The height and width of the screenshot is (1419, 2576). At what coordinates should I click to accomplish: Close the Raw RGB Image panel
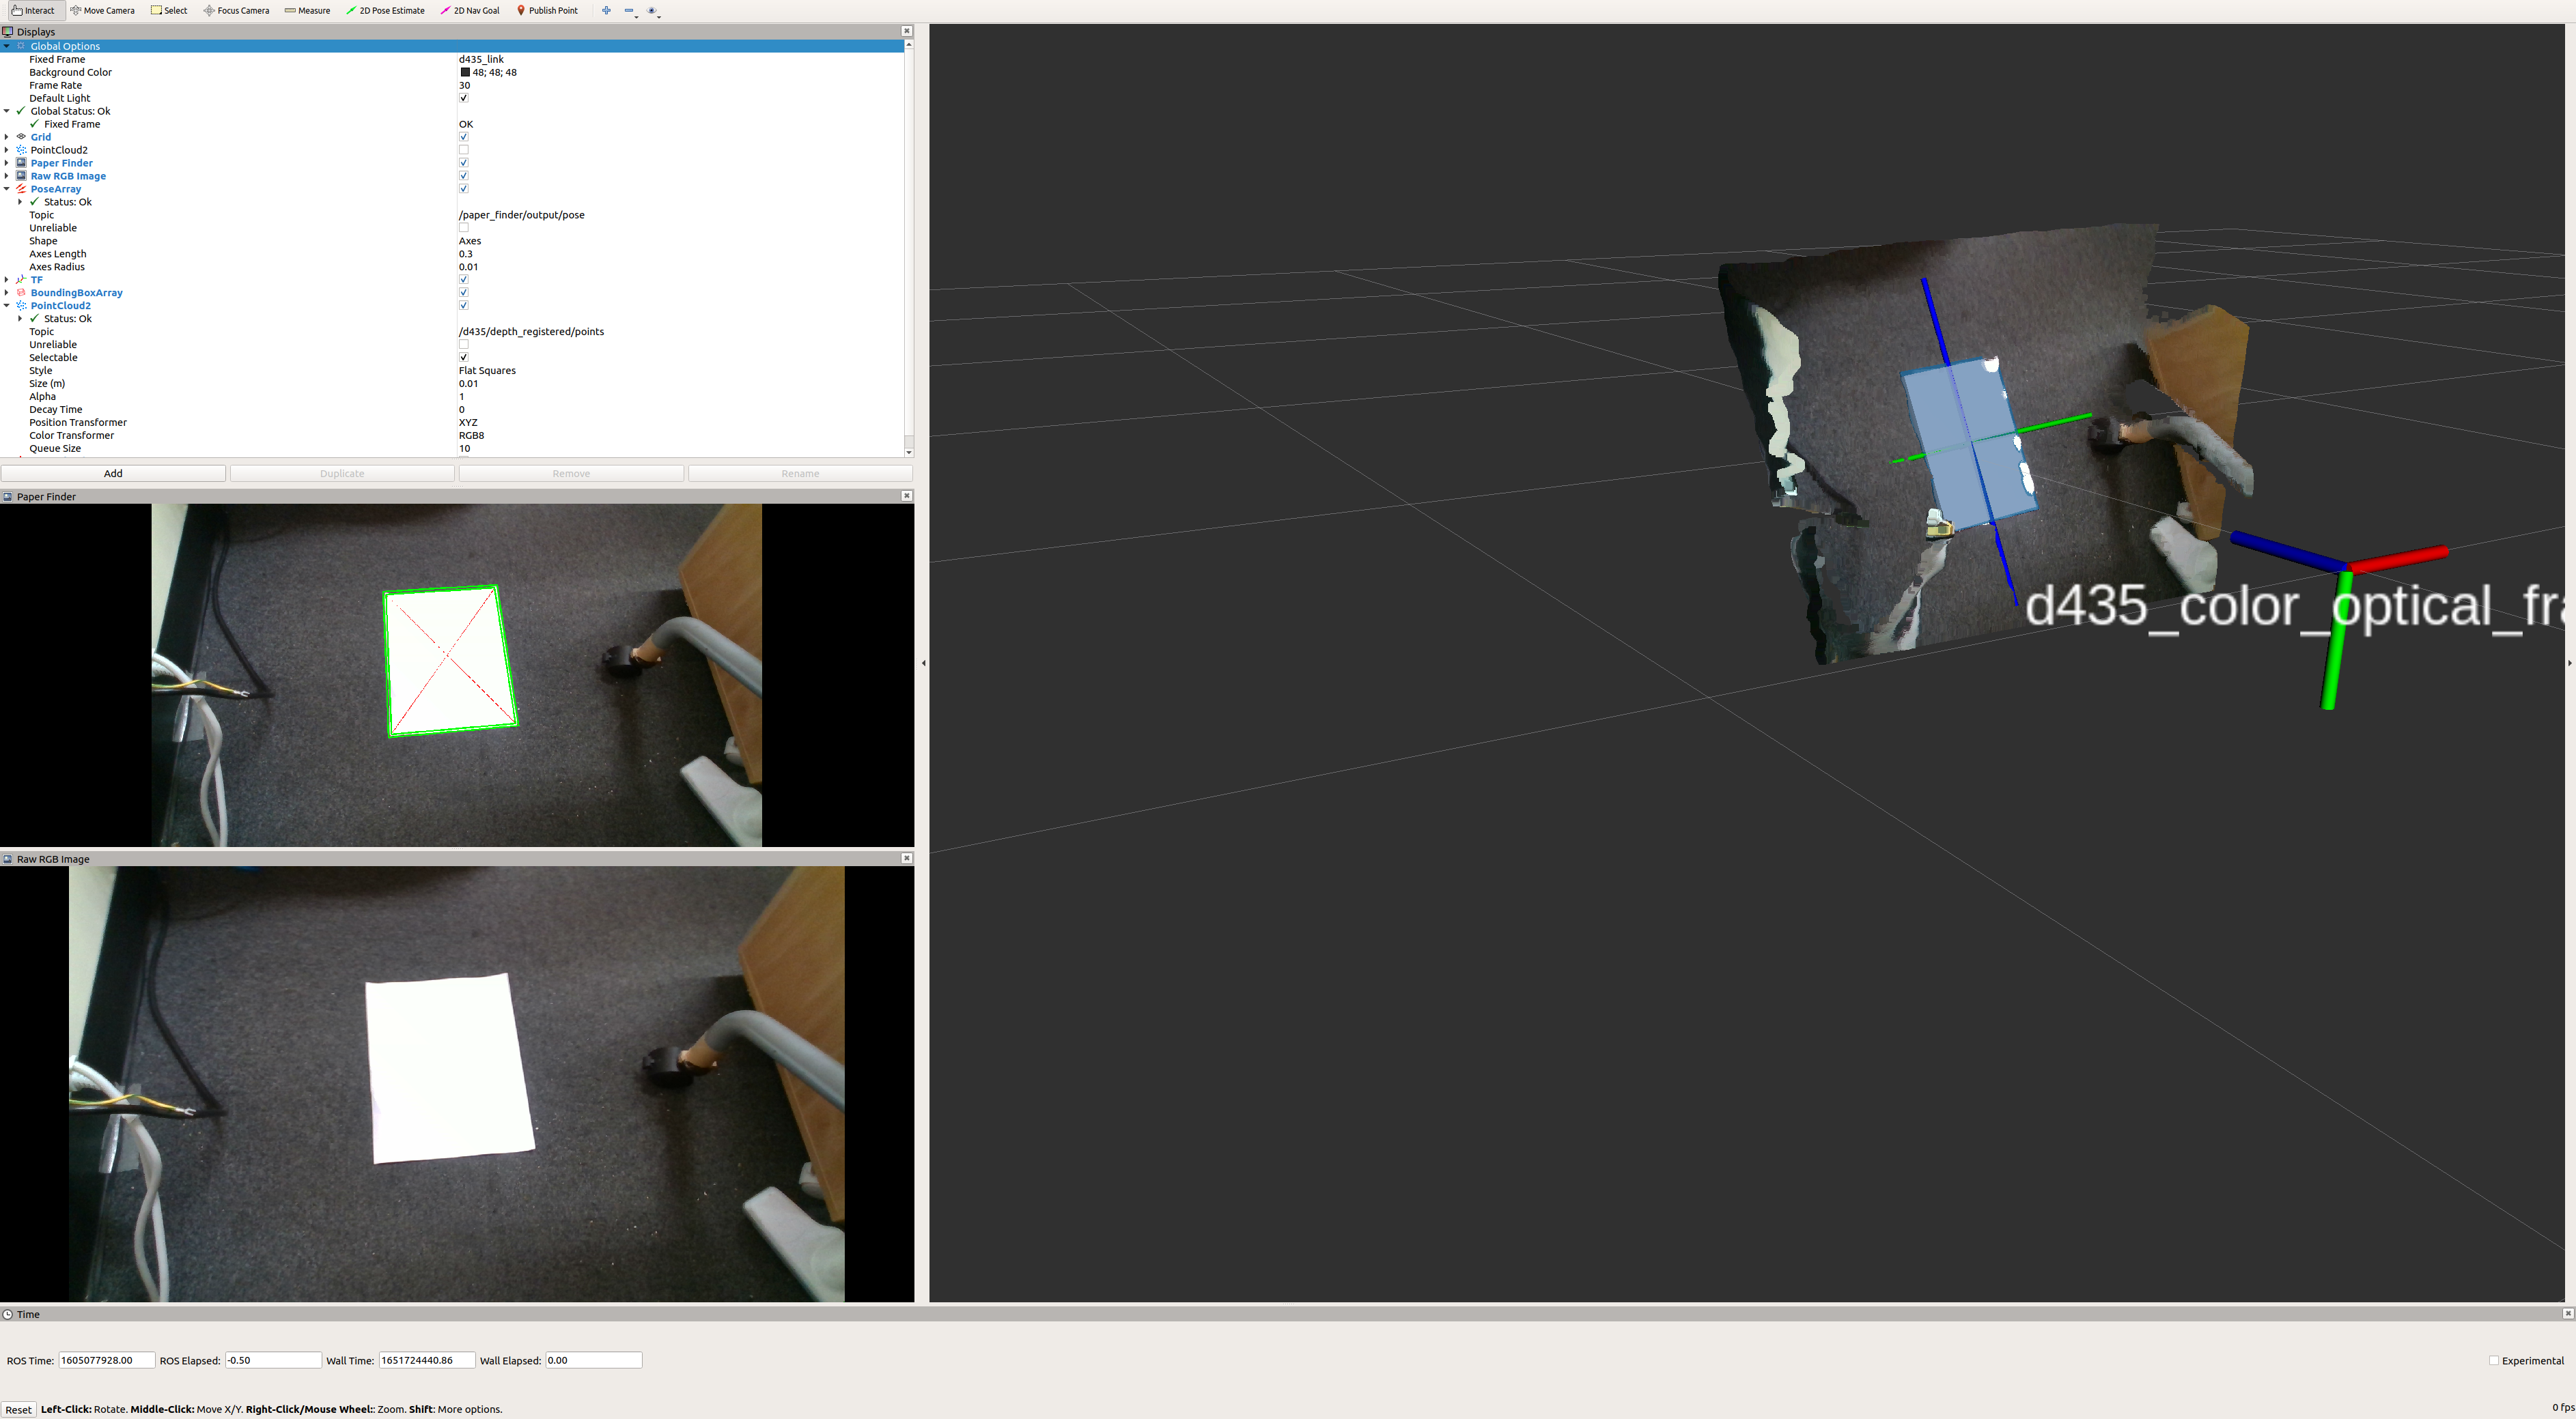coord(907,859)
